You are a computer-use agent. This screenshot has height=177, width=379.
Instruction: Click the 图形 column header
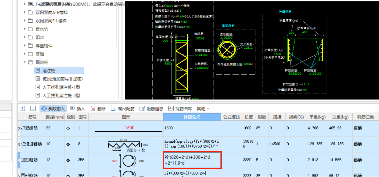coord(126,117)
